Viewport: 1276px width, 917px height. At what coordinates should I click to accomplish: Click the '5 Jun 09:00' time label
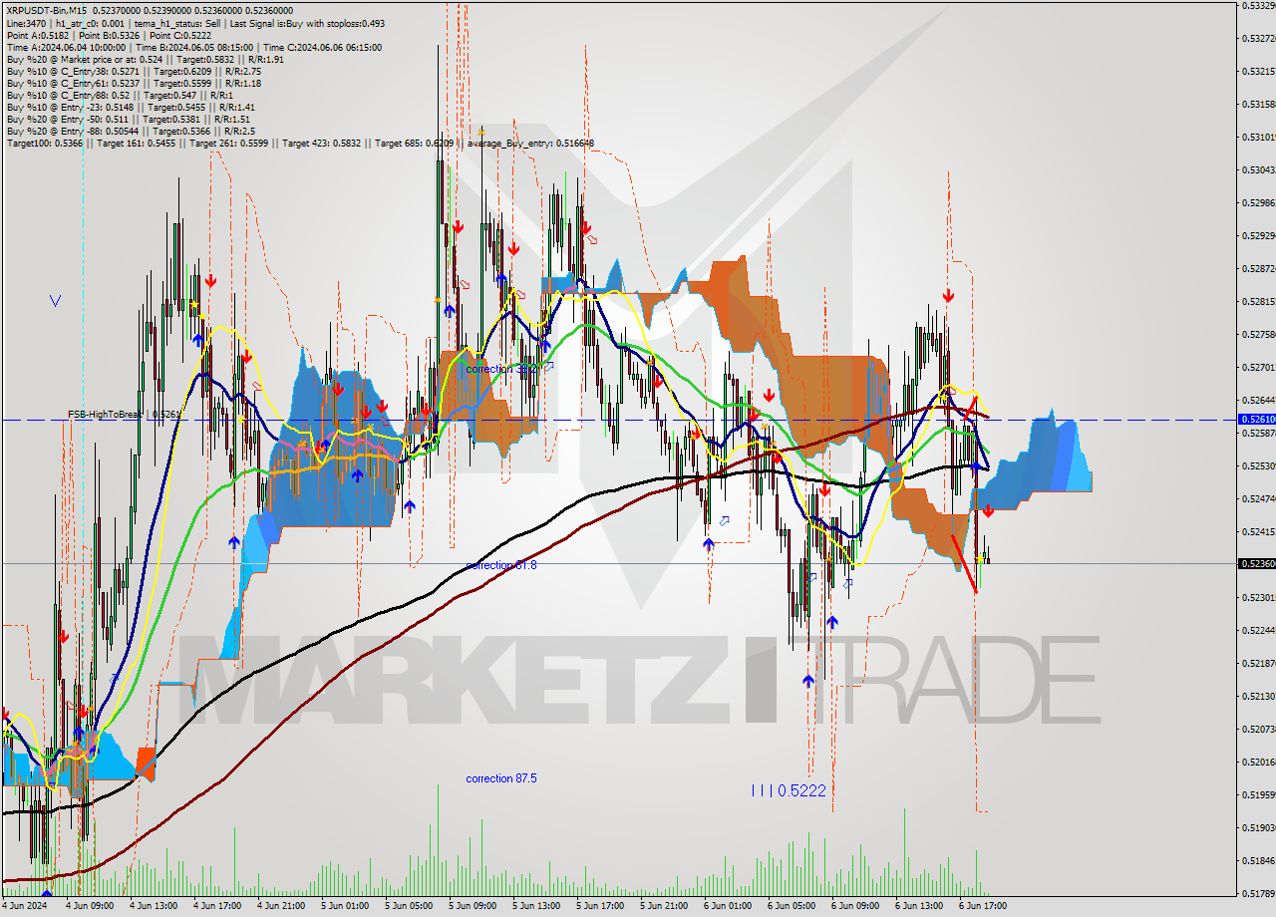coord(471,907)
